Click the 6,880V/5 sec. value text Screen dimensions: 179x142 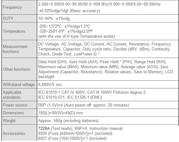click(51, 84)
